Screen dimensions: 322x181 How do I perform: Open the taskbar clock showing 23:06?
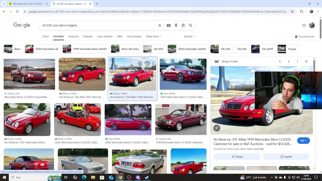[x=306, y=177]
